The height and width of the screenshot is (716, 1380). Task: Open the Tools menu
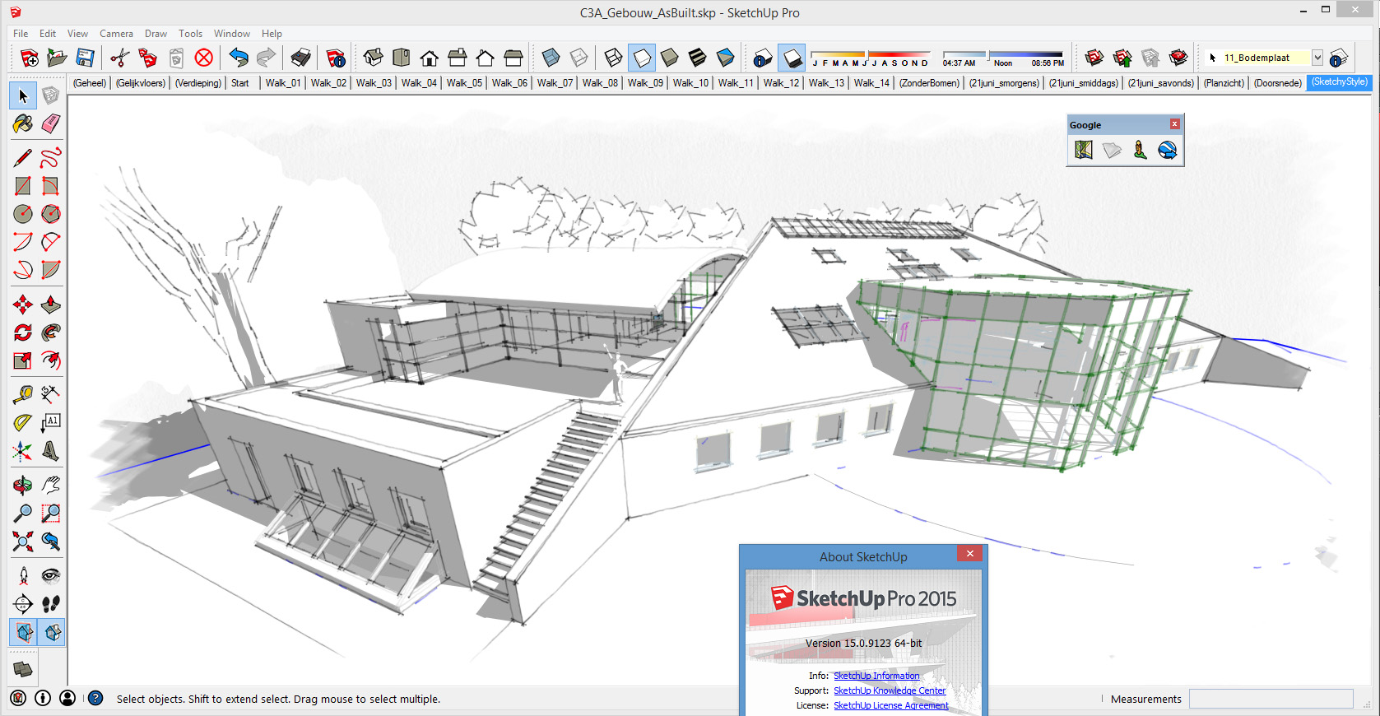(190, 34)
